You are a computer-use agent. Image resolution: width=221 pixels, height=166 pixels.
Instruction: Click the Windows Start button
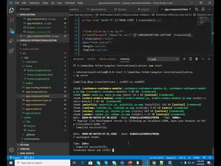[11, 163]
